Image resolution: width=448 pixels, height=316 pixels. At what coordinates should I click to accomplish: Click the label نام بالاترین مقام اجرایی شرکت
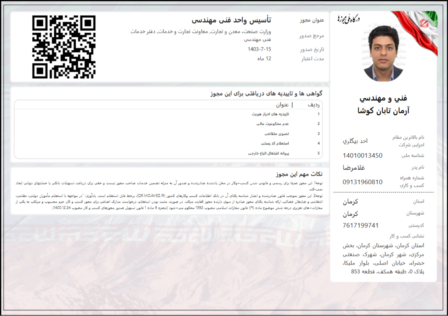408,141
